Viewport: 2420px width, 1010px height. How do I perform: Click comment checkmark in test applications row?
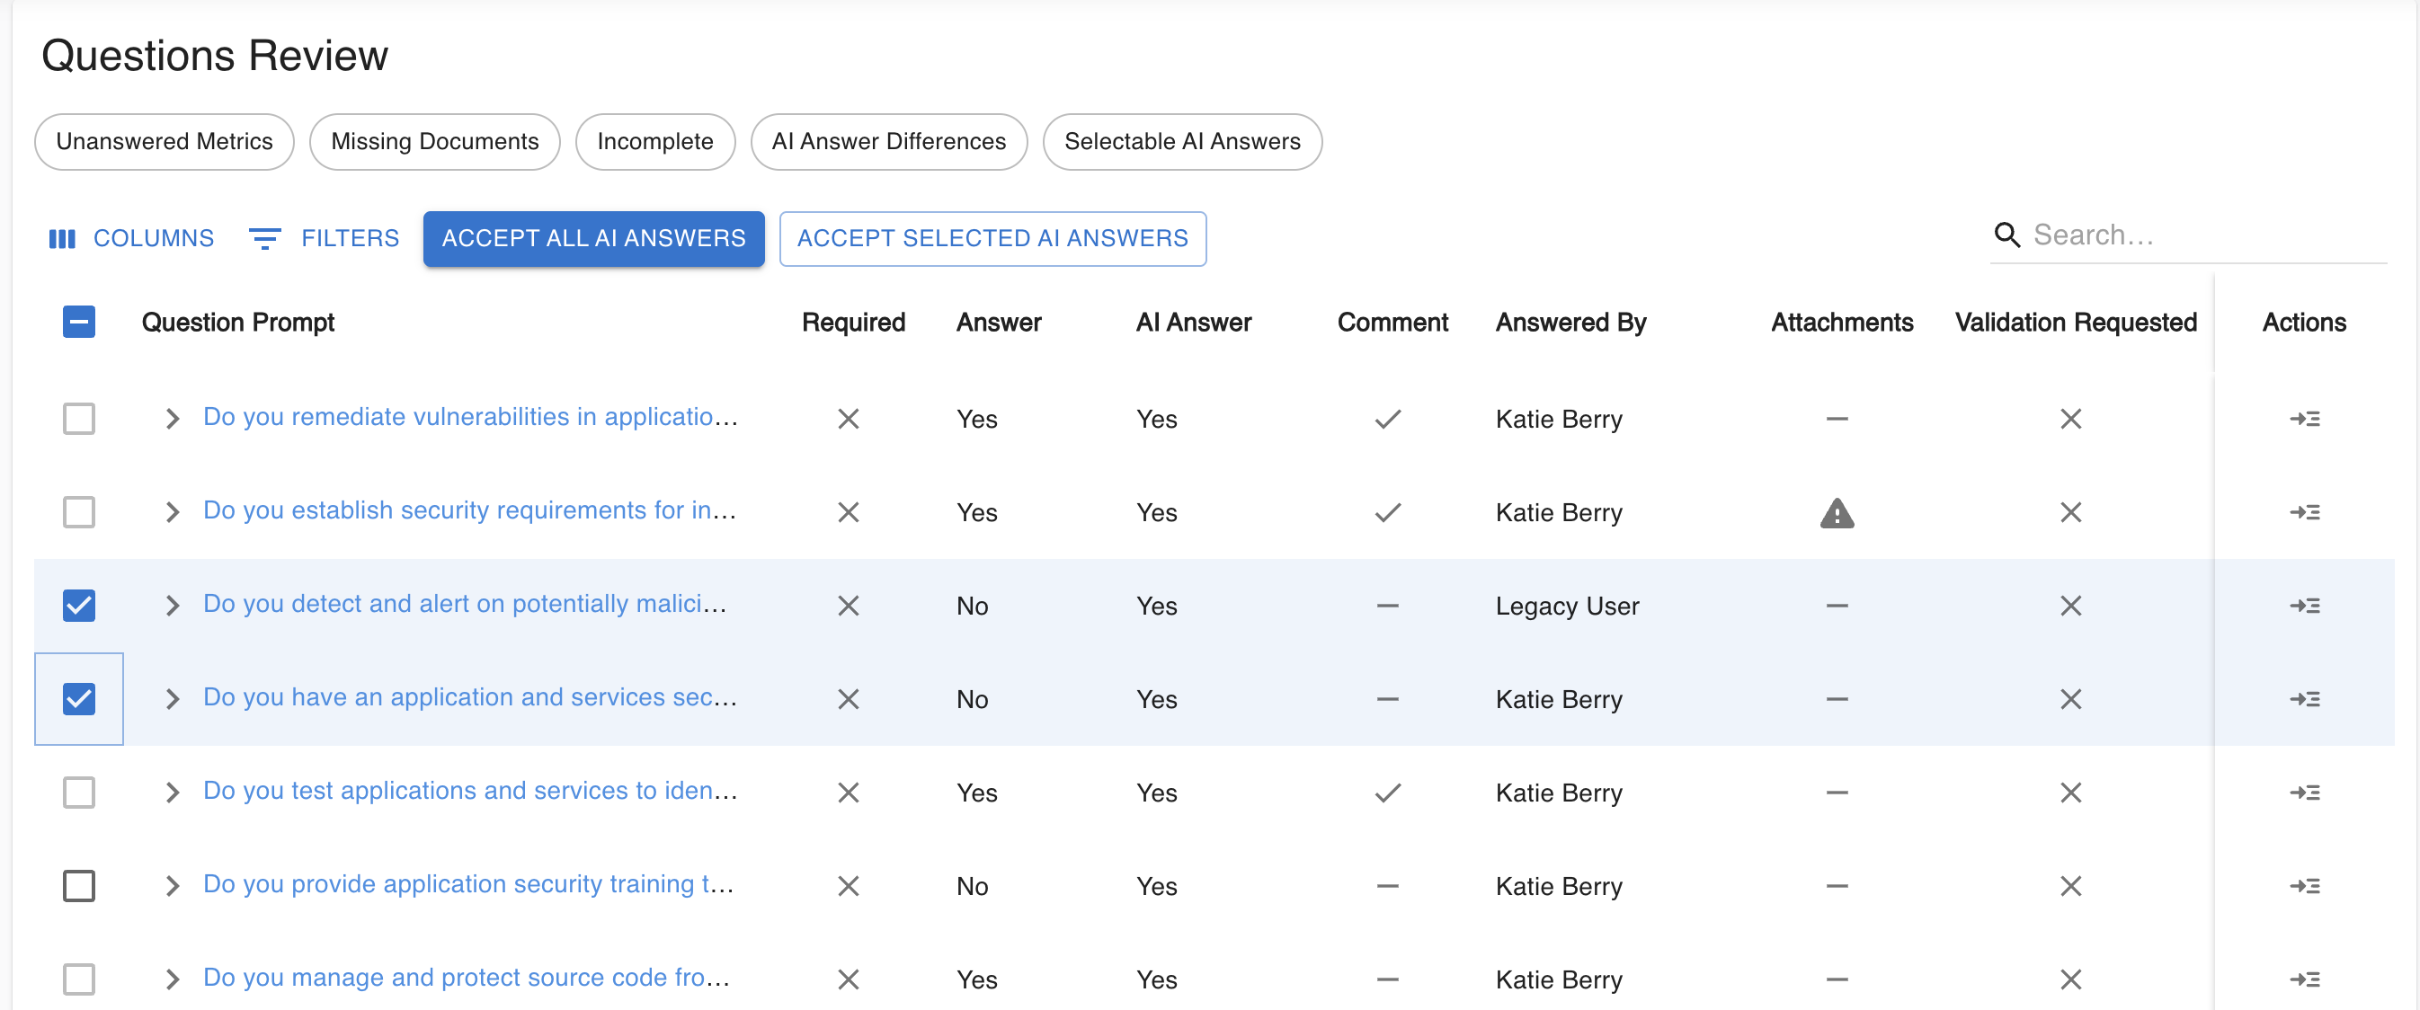pos(1388,793)
